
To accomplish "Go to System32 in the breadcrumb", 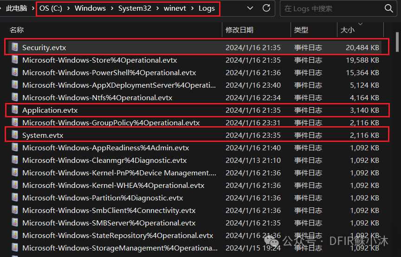I will pos(135,8).
